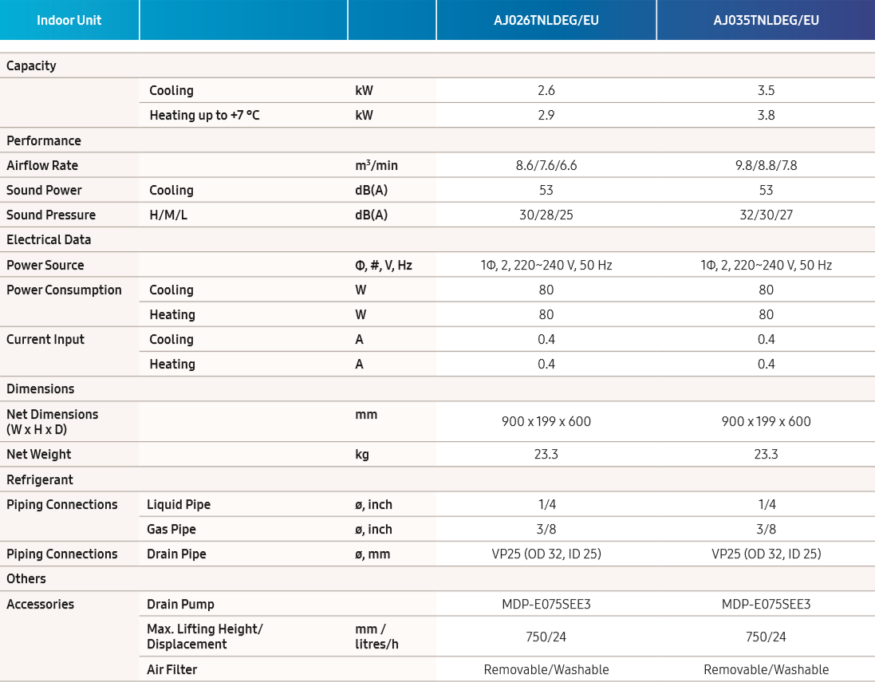Select the Gas Pipe label
Viewport: 875px width, 682px height.
tap(171, 529)
